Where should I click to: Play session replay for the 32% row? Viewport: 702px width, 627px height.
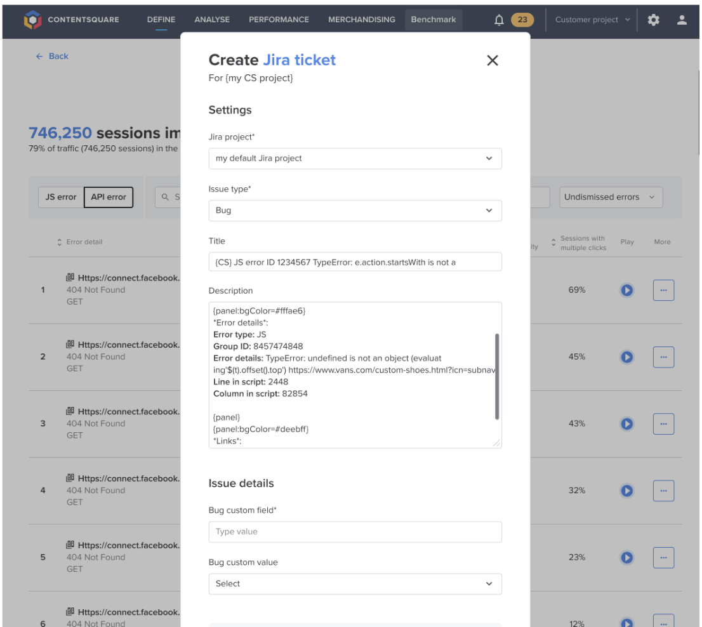(627, 491)
